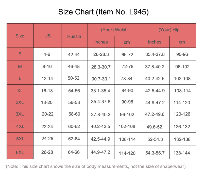
Task: Click the Russia column header
Action: [x=74, y=36]
